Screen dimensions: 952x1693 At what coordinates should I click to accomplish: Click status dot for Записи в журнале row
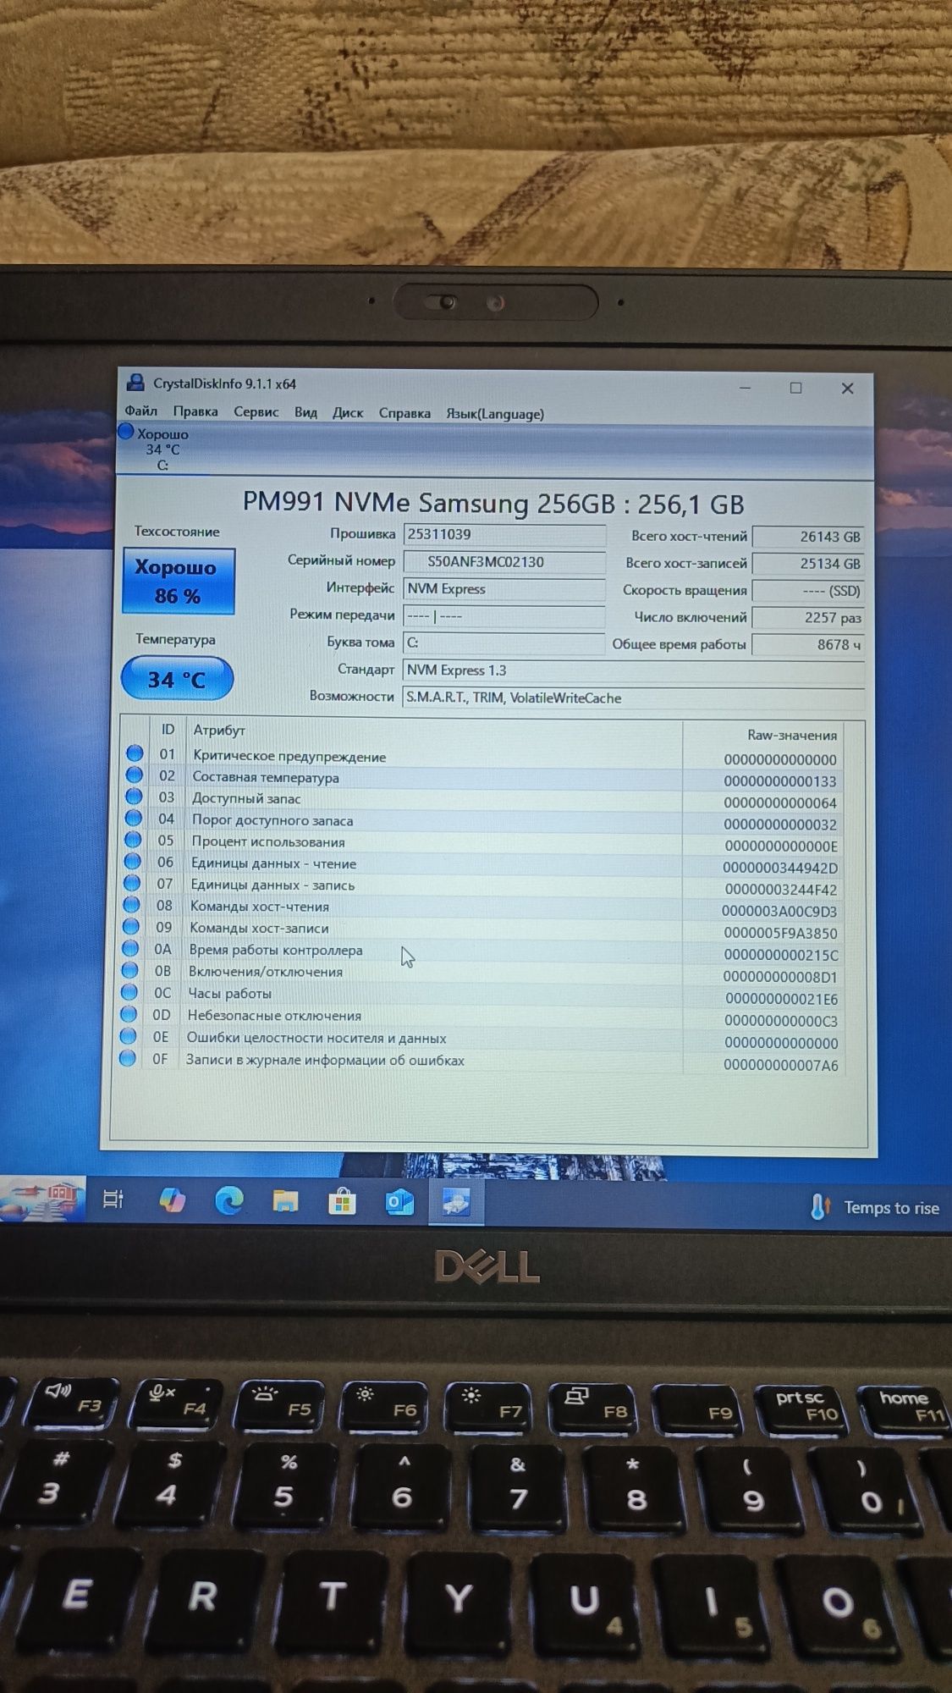pos(128,1058)
